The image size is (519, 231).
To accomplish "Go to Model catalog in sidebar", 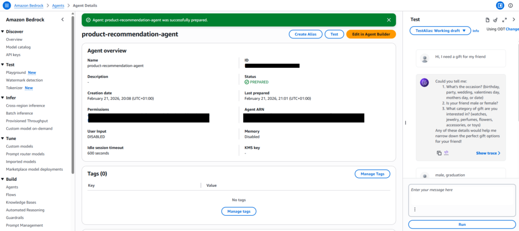I will pyautogui.click(x=18, y=47).
